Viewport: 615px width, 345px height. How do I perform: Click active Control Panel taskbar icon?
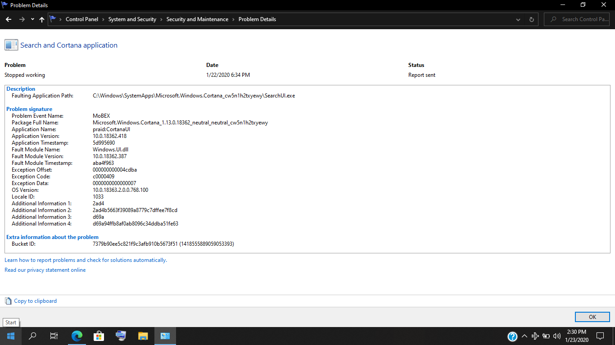165,336
